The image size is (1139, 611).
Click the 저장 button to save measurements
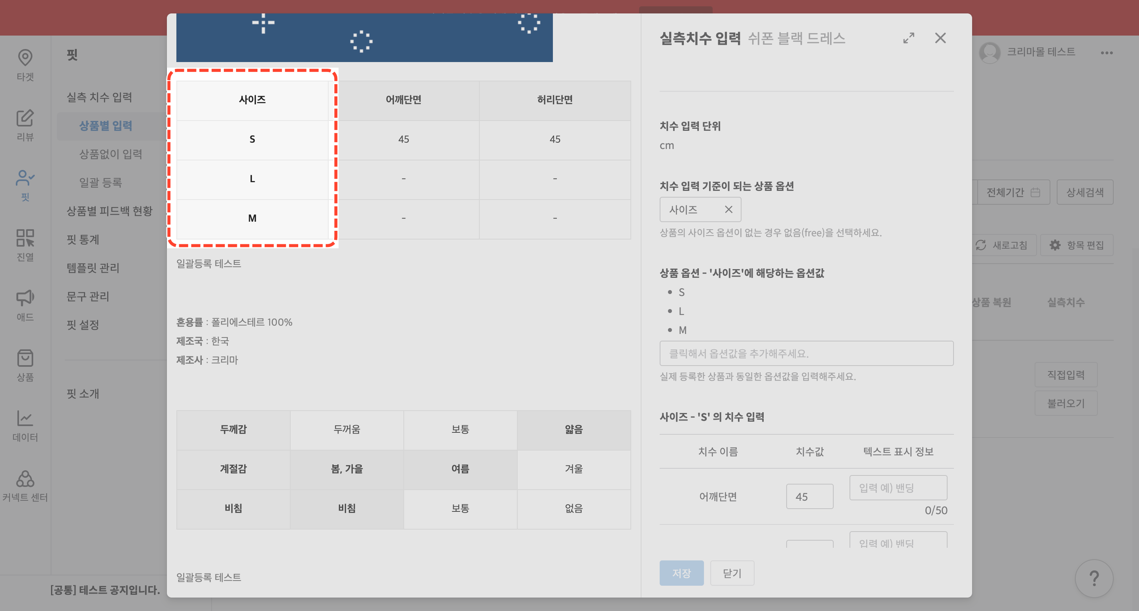pyautogui.click(x=681, y=573)
